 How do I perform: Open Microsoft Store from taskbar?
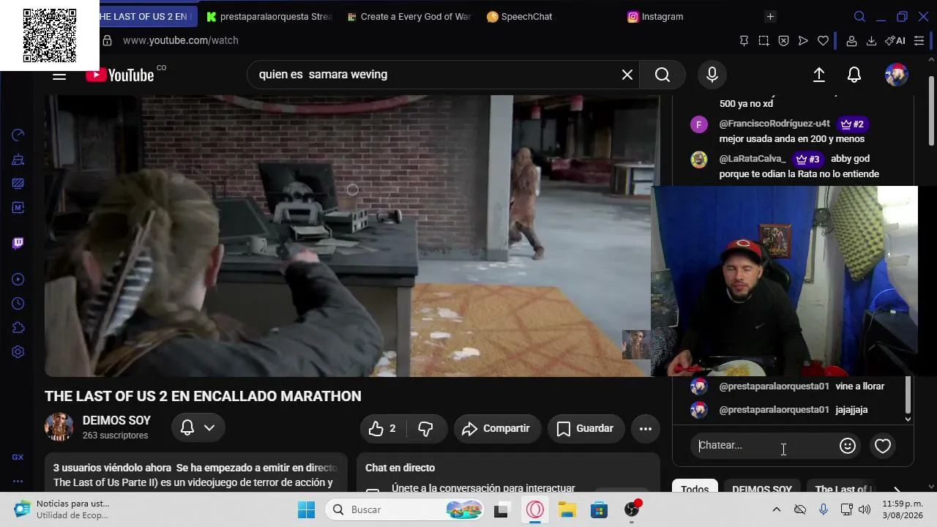click(x=600, y=509)
